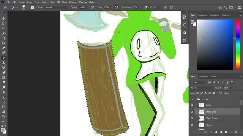Select the Path Selection tool

tap(4, 102)
